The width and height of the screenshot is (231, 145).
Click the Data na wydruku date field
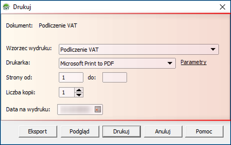point(76,109)
